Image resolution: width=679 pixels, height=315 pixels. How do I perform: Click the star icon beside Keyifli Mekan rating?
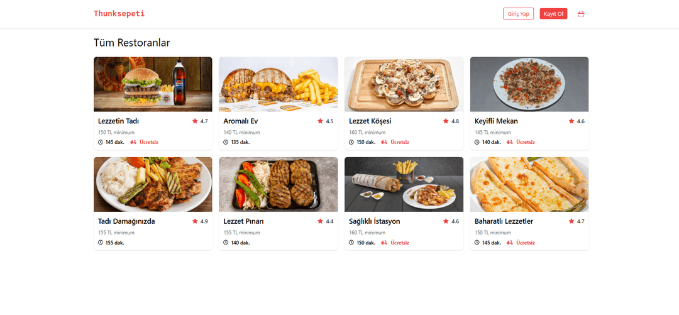(571, 121)
